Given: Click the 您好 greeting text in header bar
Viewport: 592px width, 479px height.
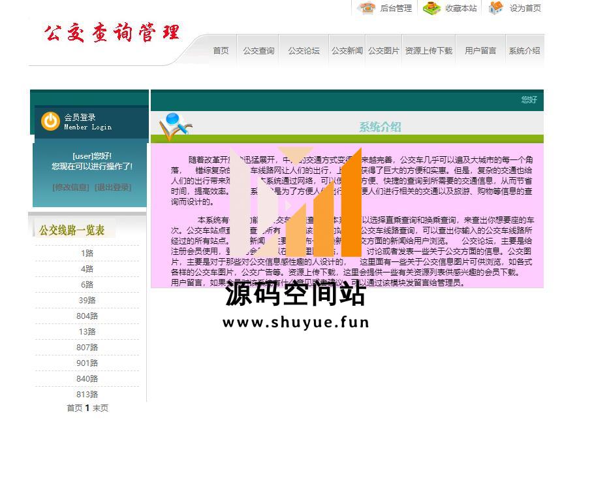Looking at the screenshot, I should point(529,99).
